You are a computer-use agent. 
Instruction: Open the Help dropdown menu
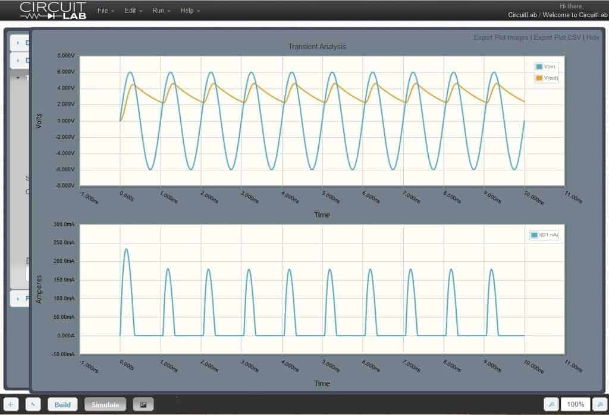187,10
